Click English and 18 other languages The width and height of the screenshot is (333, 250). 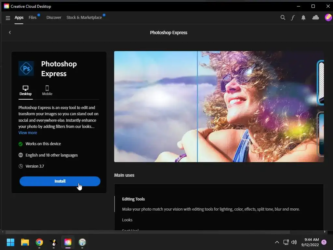[x=52, y=155]
